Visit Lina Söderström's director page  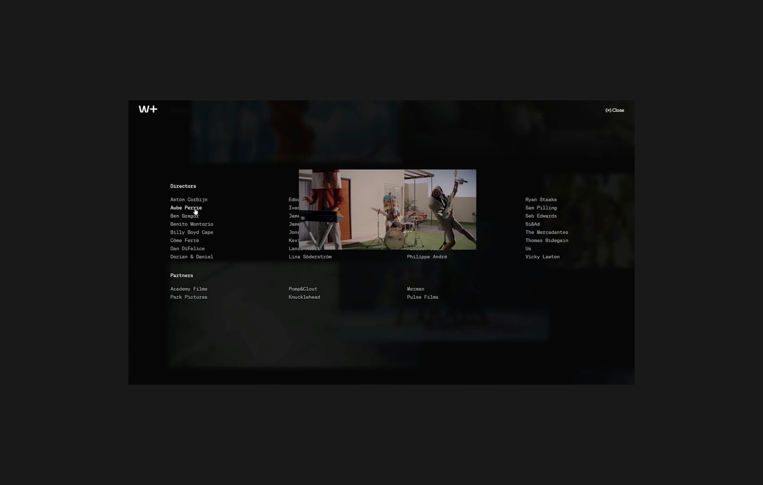310,257
